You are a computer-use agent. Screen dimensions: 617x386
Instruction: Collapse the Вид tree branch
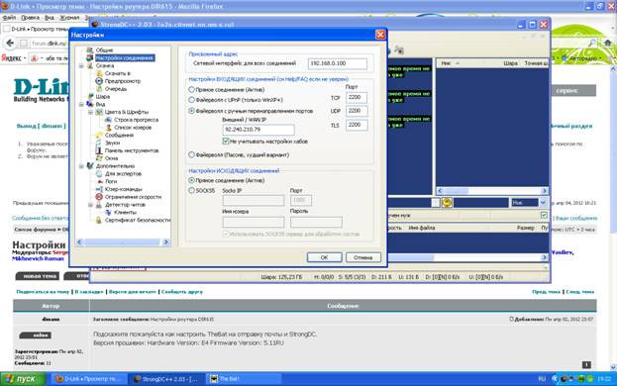click(81, 105)
